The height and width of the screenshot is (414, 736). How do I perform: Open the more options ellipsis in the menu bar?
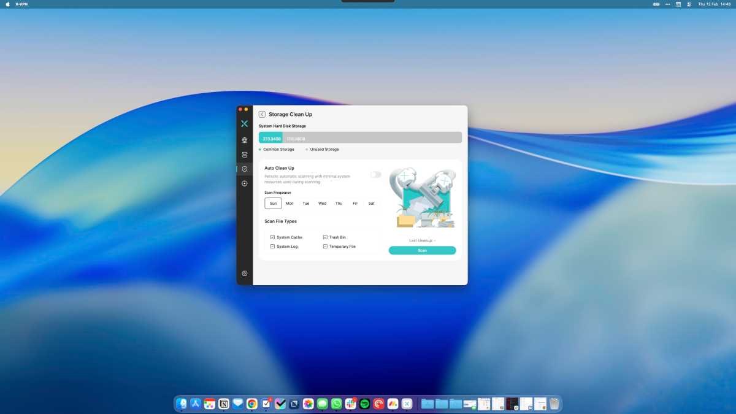point(668,4)
